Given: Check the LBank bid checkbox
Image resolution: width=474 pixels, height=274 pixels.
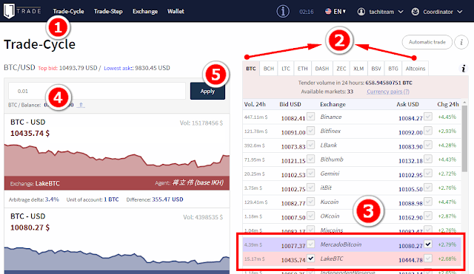Looking at the screenshot, I should tap(310, 145).
